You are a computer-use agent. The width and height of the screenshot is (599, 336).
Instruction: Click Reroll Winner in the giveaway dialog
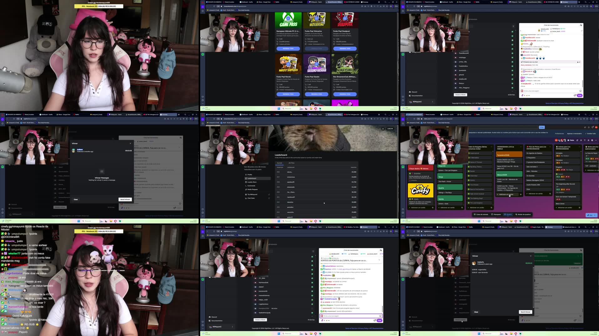125,199
